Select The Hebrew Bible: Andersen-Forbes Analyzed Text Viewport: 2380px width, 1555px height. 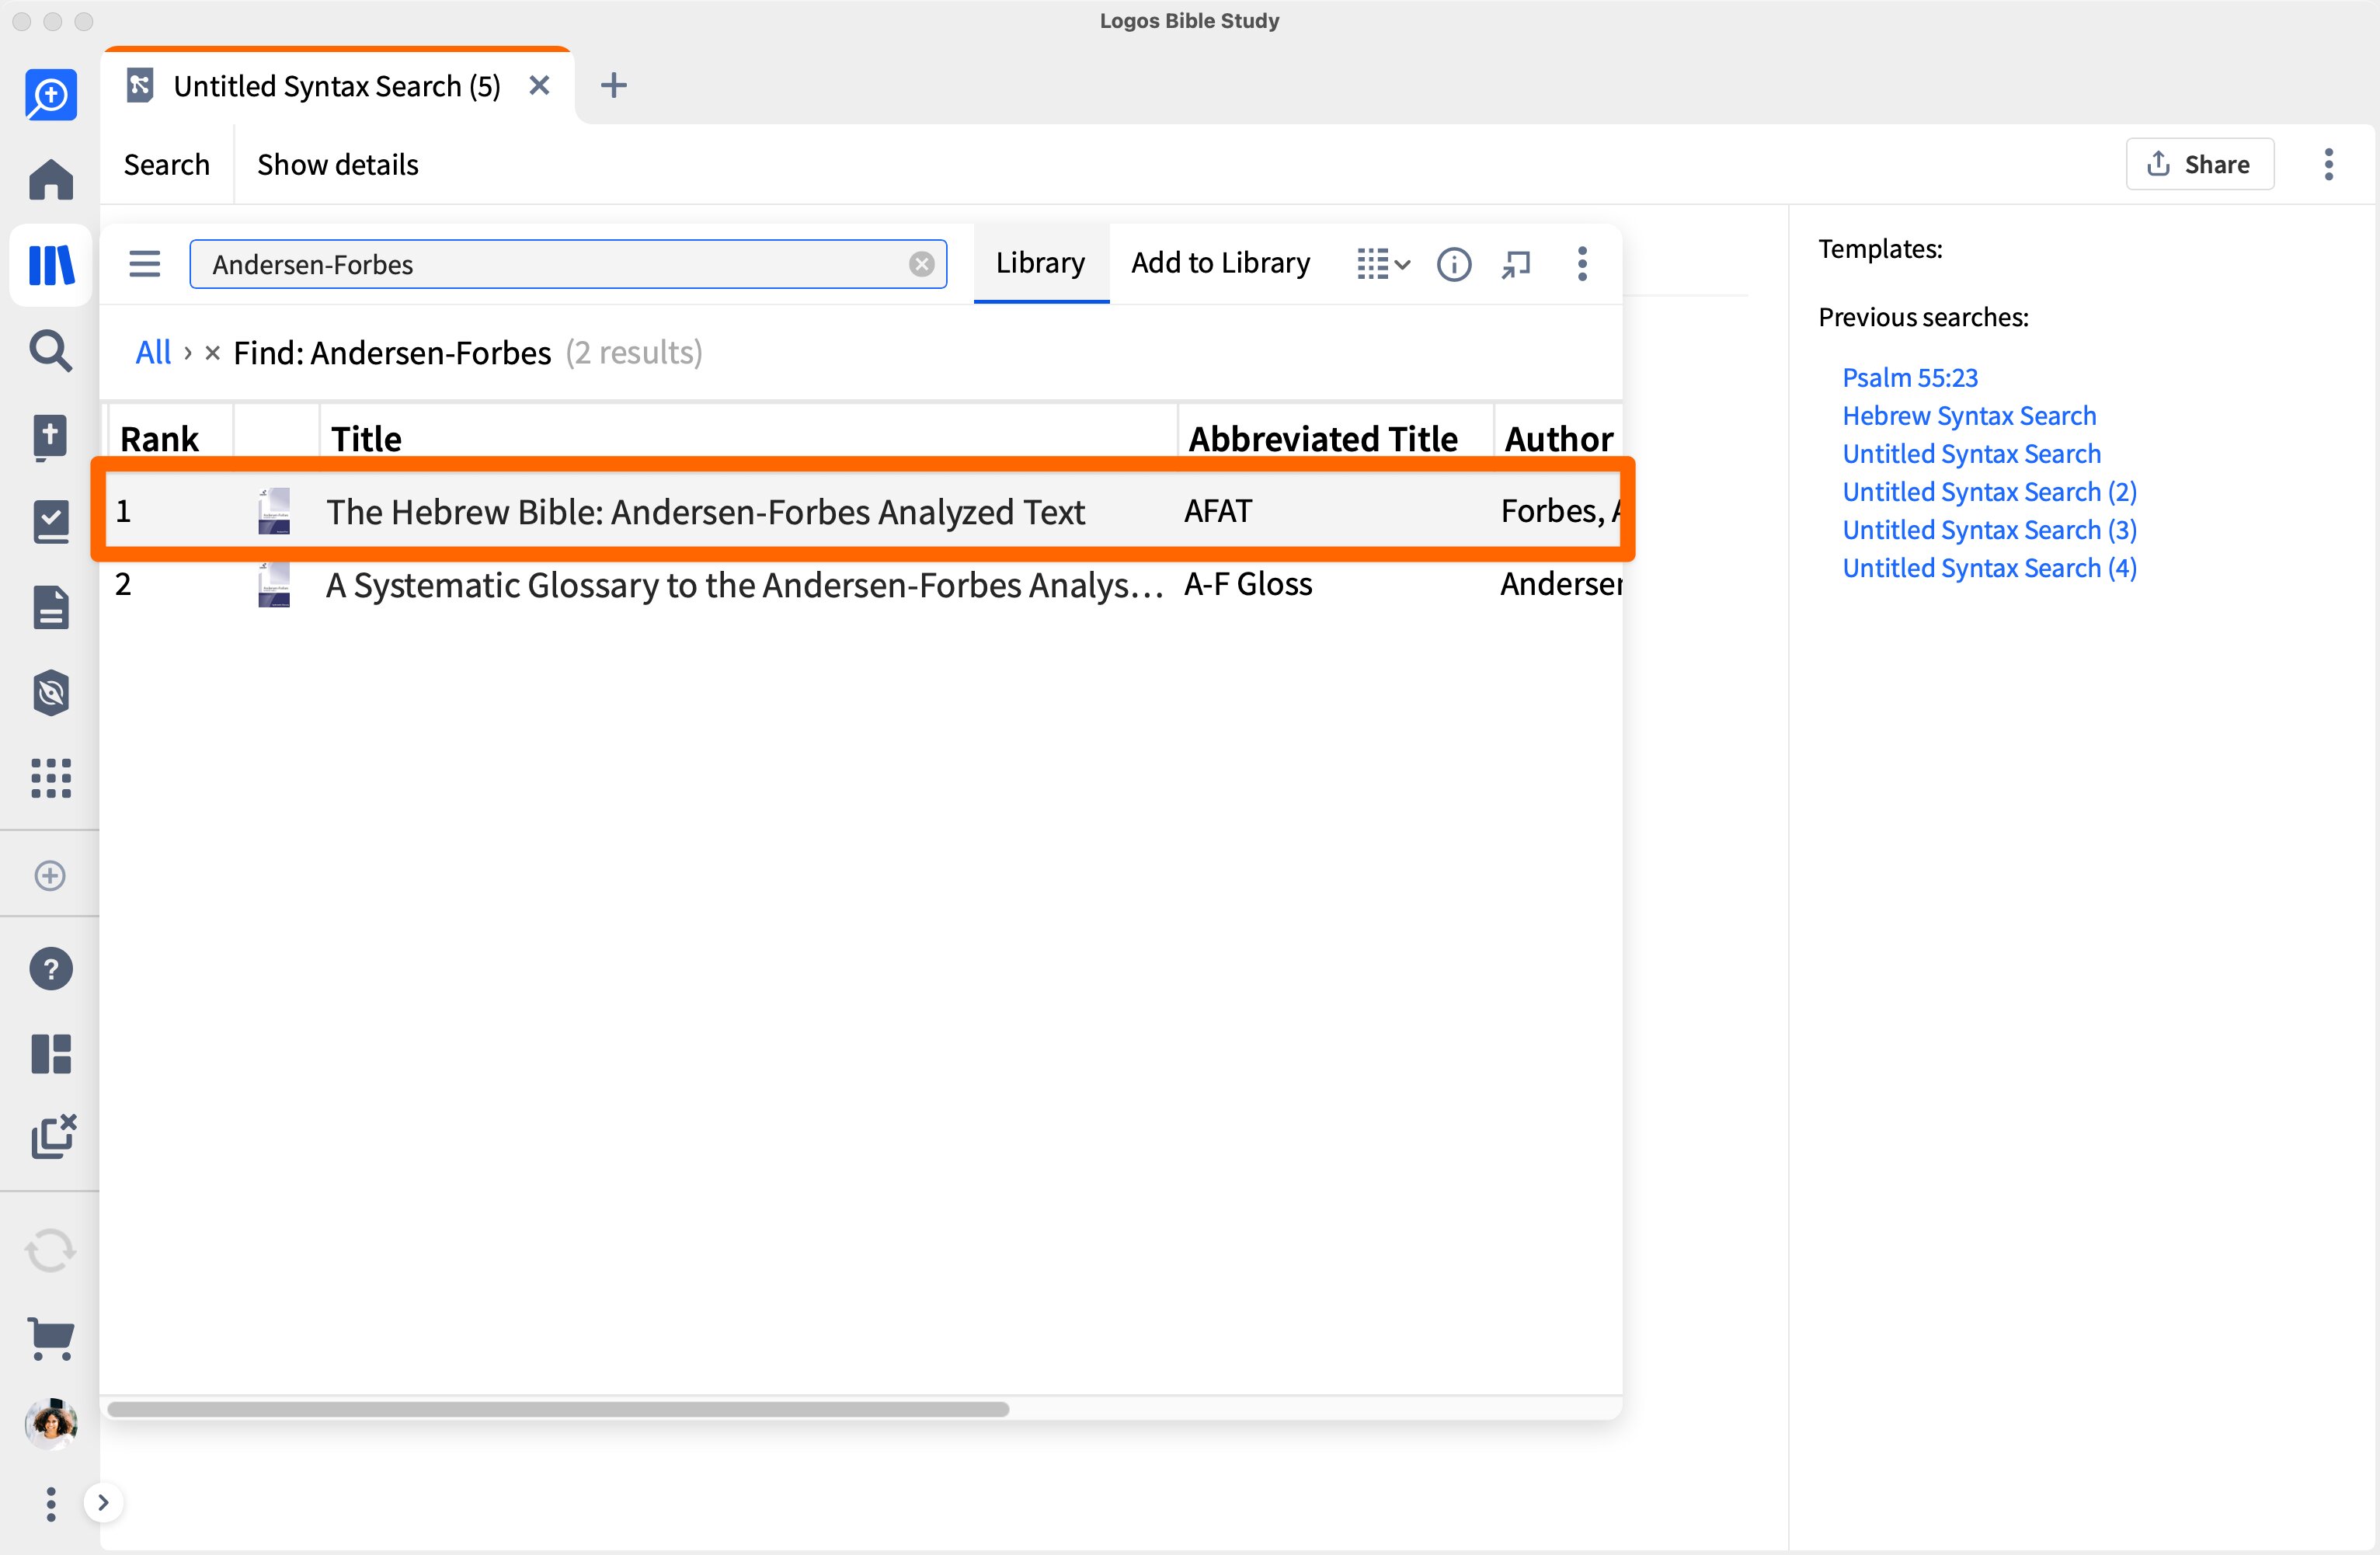705,511
